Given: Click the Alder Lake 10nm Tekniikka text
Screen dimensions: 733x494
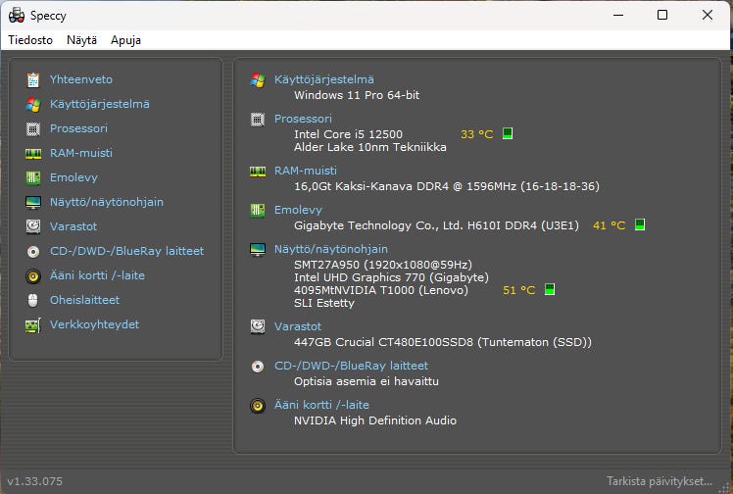Looking at the screenshot, I should 370,147.
